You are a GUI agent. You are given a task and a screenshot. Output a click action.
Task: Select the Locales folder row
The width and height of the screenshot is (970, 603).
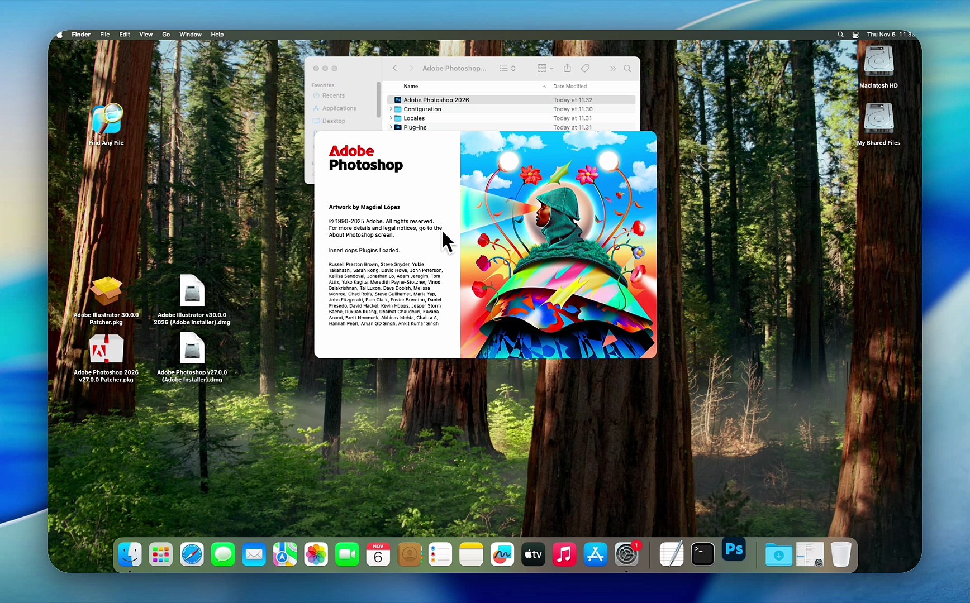tap(511, 118)
